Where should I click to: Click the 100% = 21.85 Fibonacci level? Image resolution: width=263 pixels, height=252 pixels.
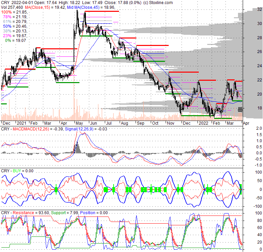point(14,12)
